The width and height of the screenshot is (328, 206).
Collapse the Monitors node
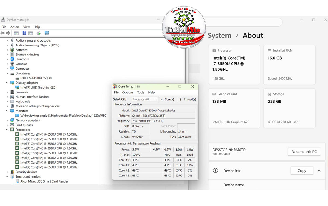(x=7, y=111)
